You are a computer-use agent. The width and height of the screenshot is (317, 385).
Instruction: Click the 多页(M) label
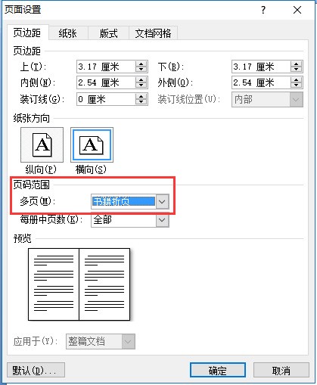[x=37, y=201]
